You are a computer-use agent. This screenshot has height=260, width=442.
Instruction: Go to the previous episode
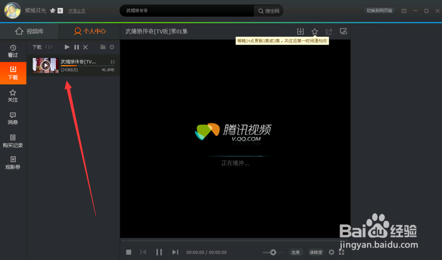pos(144,252)
